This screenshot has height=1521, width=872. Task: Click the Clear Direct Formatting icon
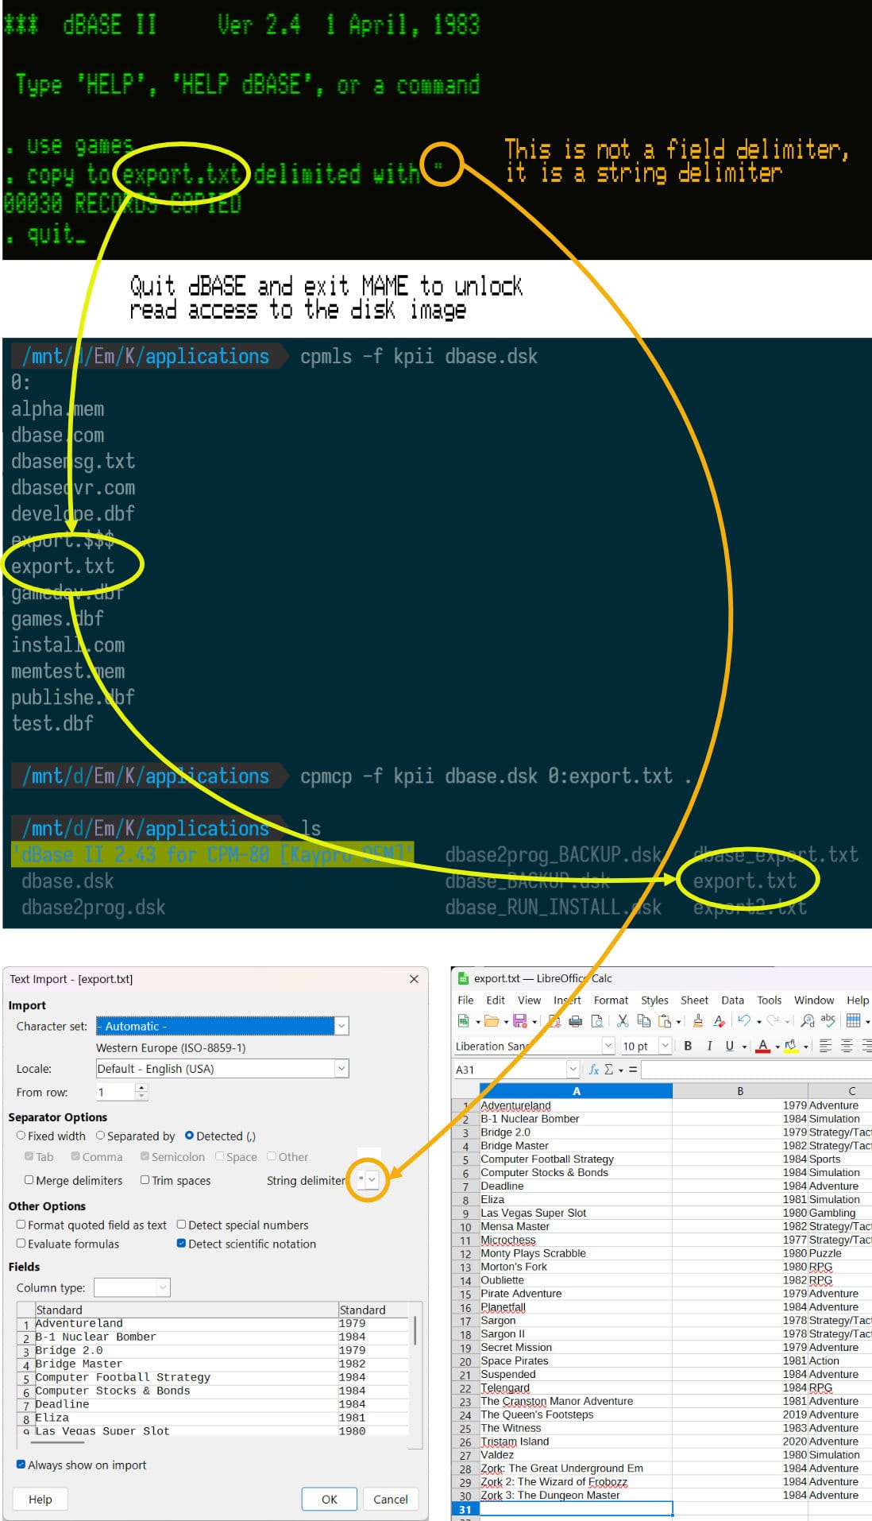point(719,1020)
